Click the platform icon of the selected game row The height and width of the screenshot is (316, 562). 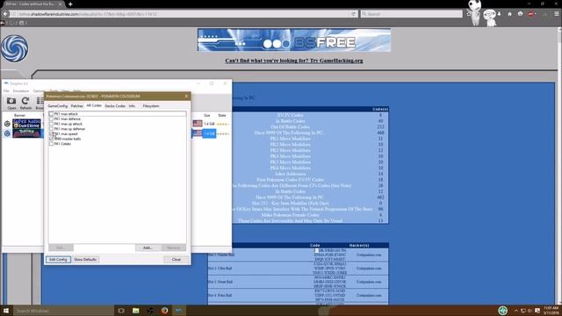point(7,133)
